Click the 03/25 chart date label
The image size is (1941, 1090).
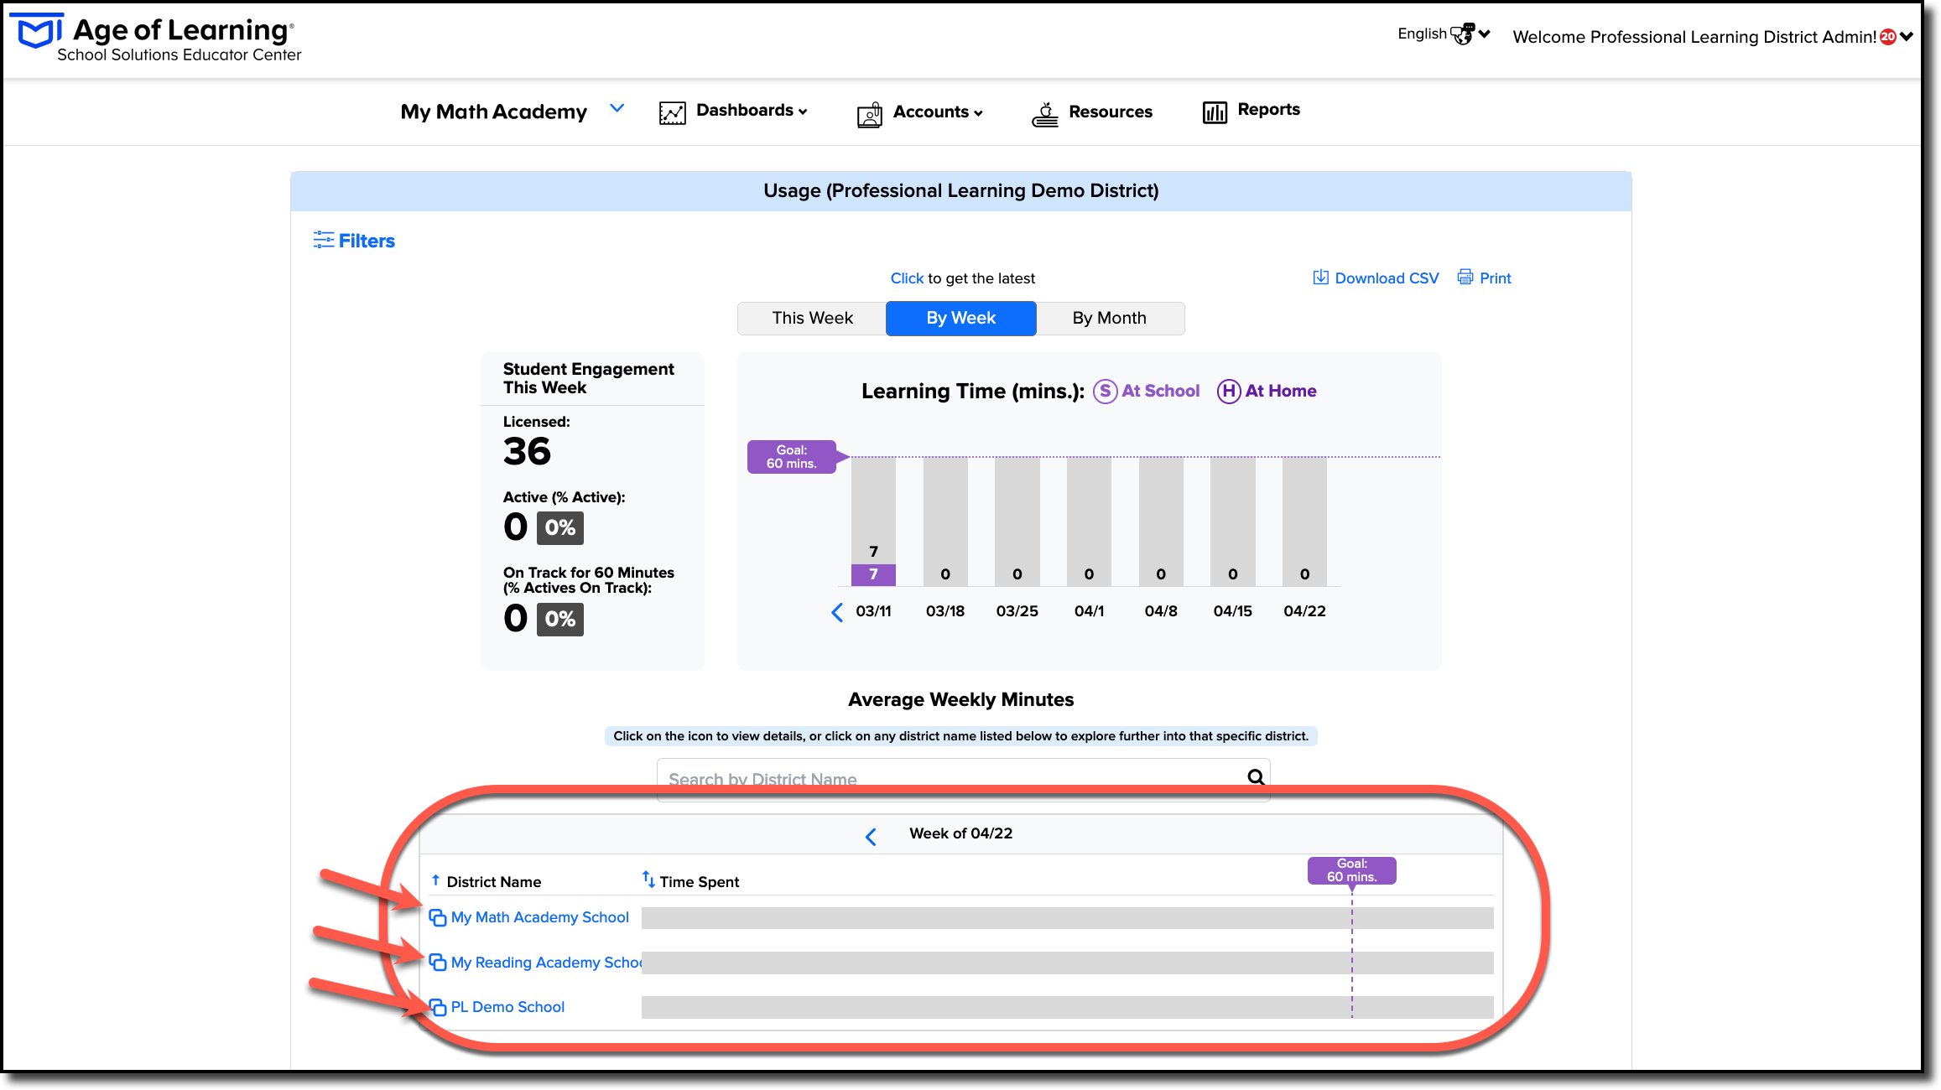pos(1017,611)
